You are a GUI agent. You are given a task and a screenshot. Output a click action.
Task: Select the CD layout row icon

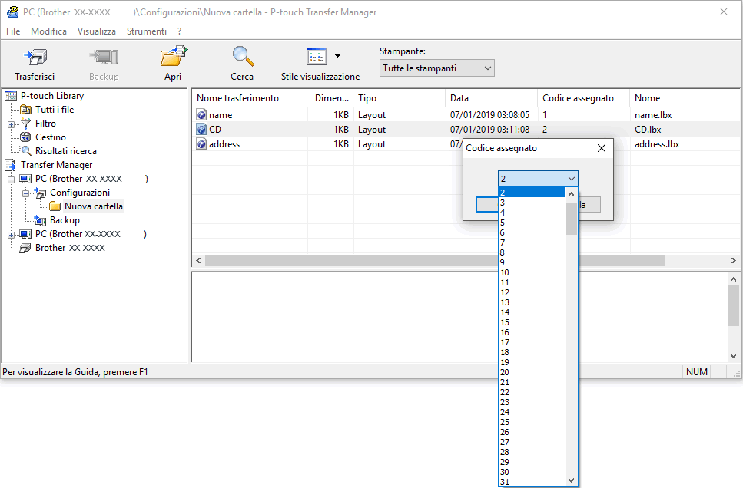(201, 130)
